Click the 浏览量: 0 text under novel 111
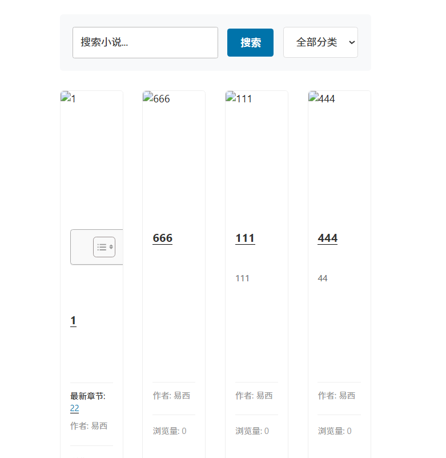 coord(252,431)
